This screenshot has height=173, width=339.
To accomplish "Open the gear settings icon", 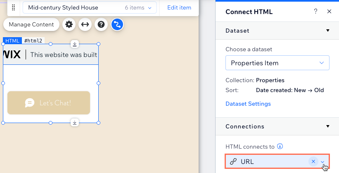I will coord(69,24).
